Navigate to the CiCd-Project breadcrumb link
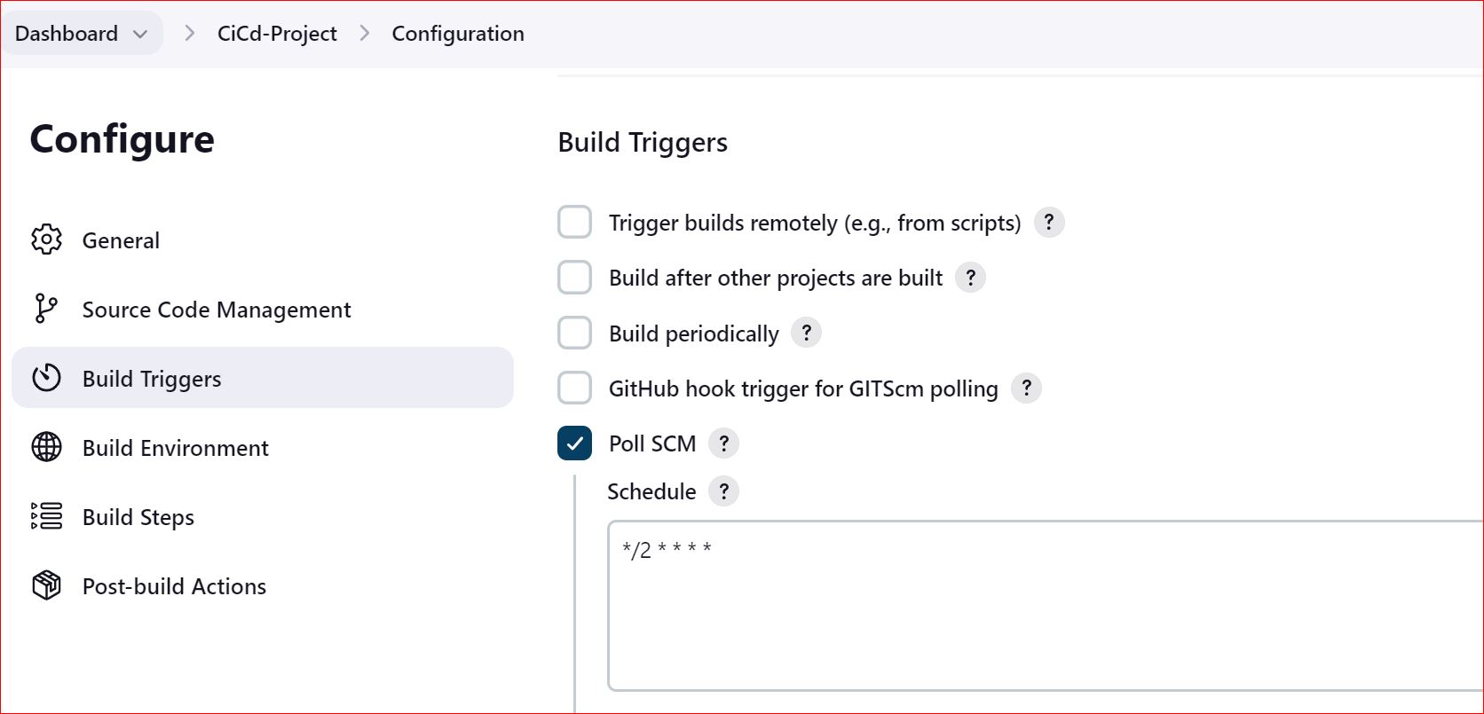 click(276, 33)
